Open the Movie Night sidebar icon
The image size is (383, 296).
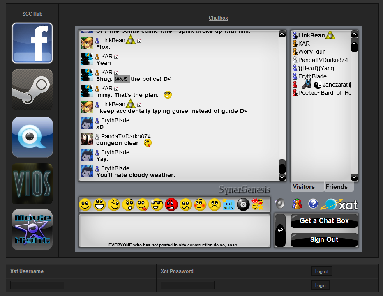point(32,230)
